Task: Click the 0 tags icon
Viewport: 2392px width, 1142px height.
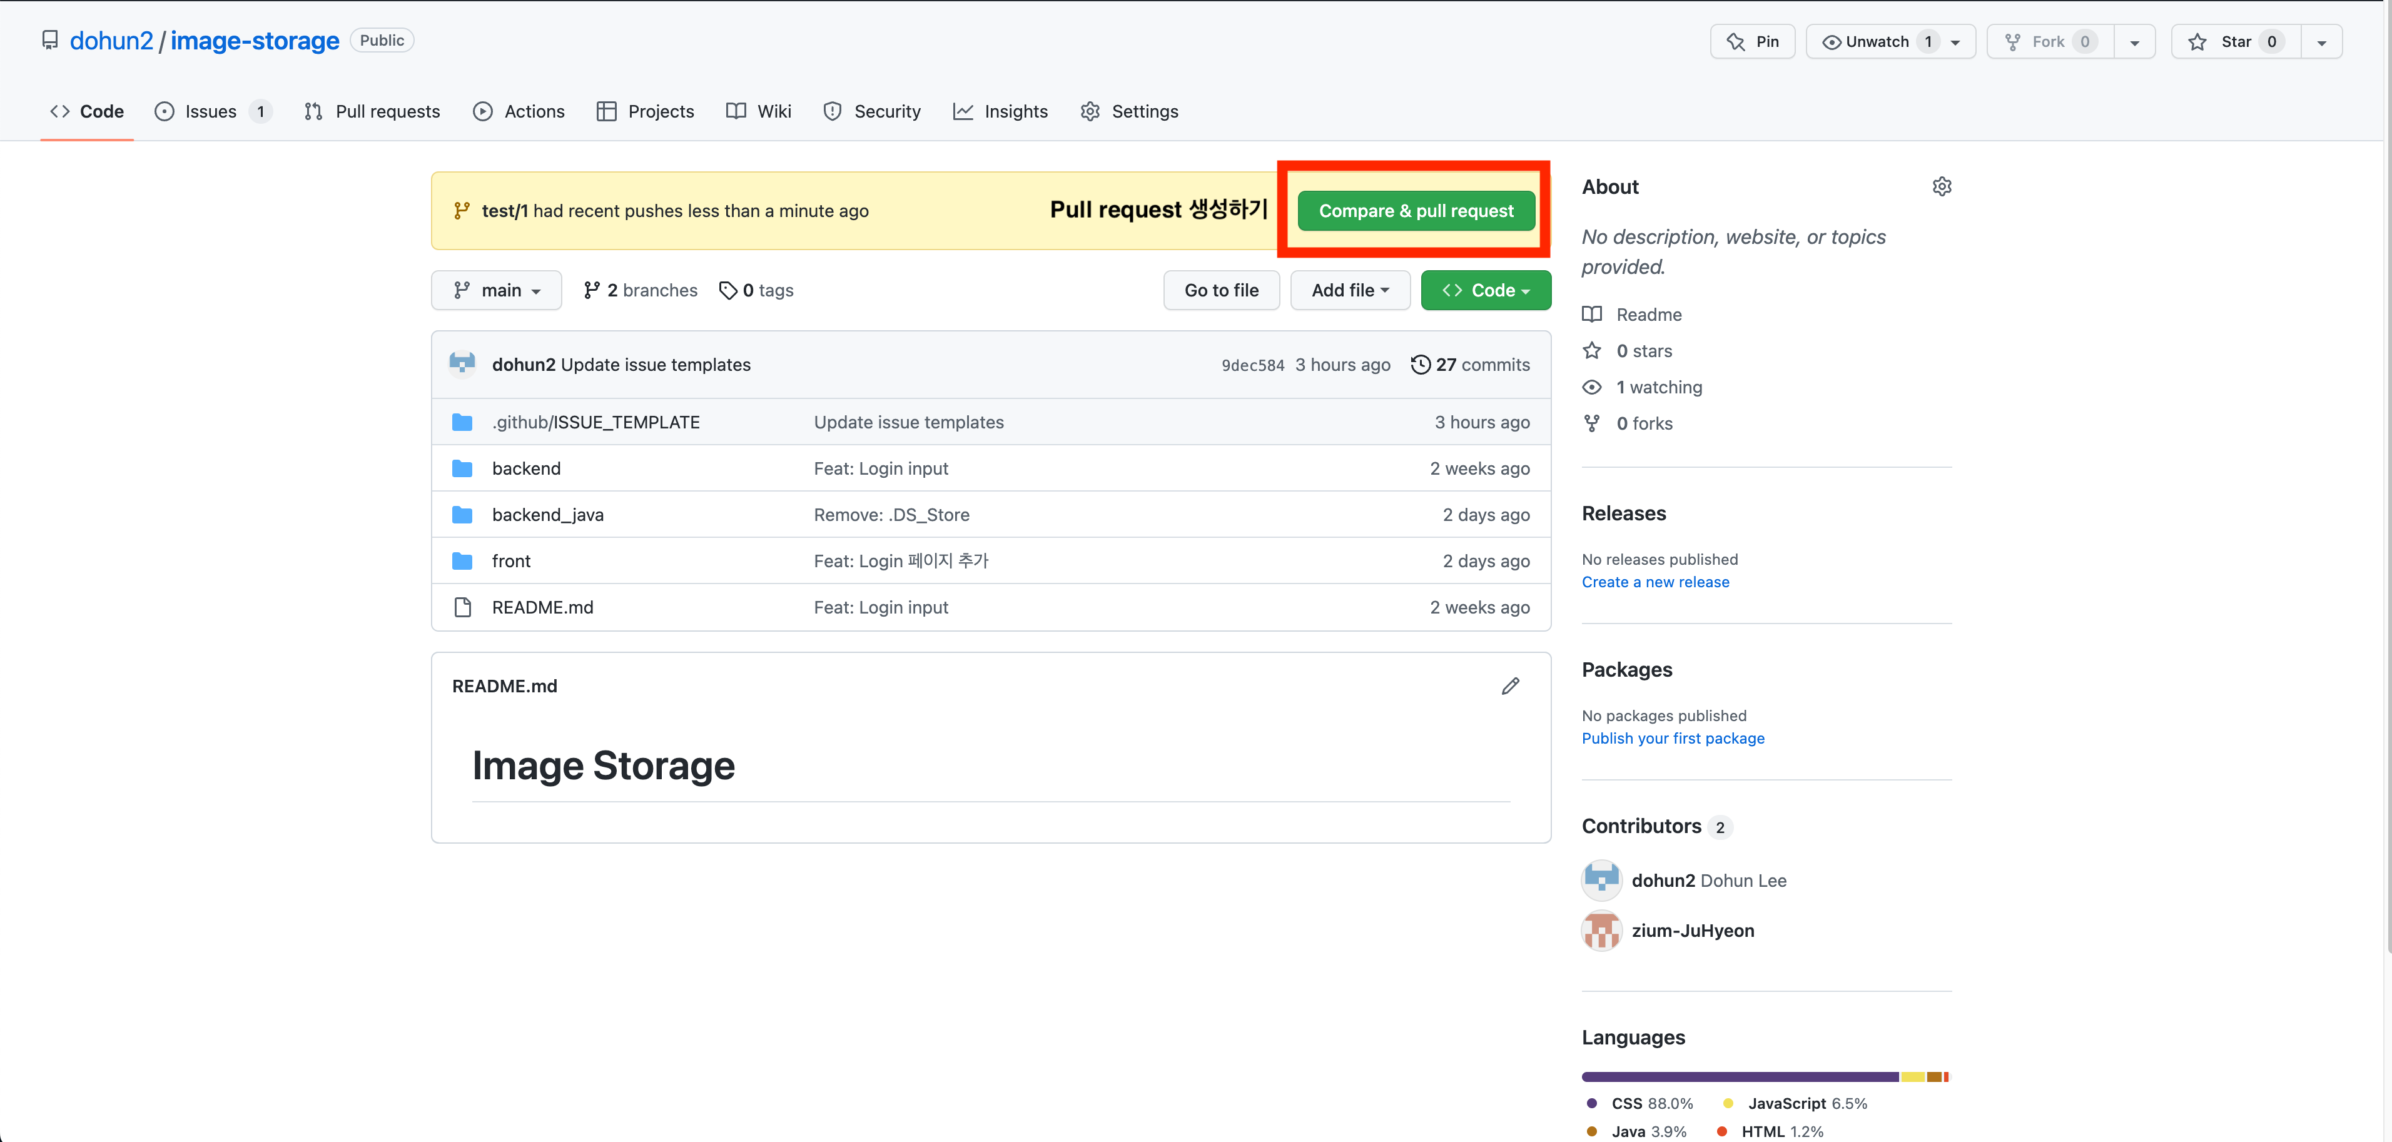Action: (x=728, y=291)
